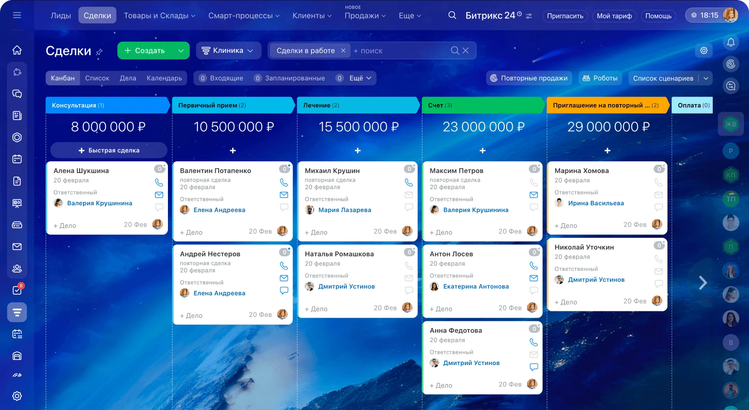749x410 pixels.
Task: Open the ЖВ chat avatar on right sidebar
Action: (x=731, y=123)
